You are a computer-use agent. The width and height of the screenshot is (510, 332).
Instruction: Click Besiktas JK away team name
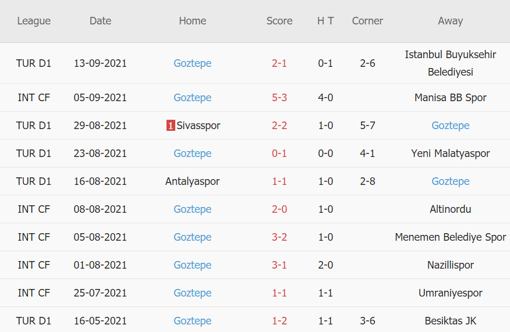(450, 321)
